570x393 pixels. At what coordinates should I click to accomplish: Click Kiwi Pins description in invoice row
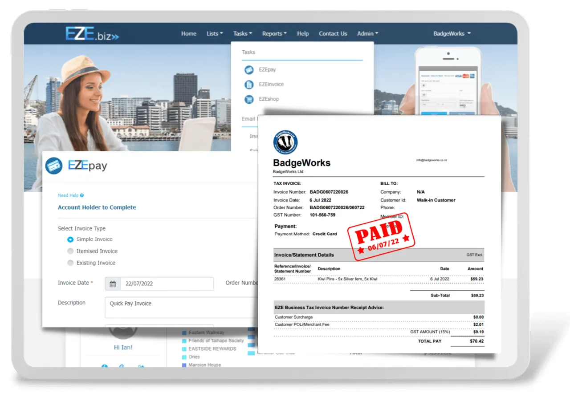pyautogui.click(x=347, y=279)
